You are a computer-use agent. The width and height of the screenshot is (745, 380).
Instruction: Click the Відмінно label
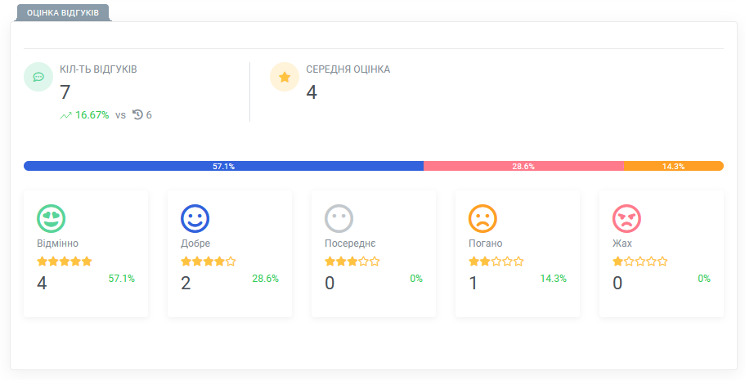pyautogui.click(x=57, y=244)
